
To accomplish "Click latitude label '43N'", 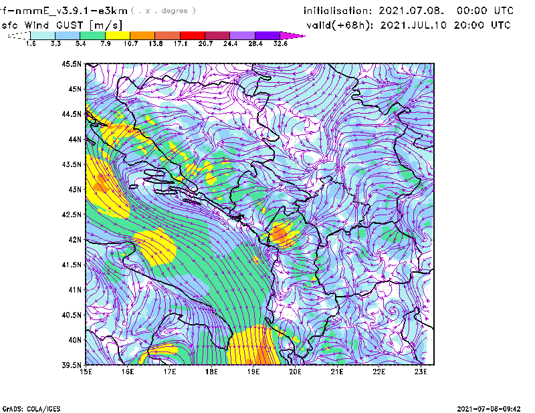I will (x=75, y=189).
